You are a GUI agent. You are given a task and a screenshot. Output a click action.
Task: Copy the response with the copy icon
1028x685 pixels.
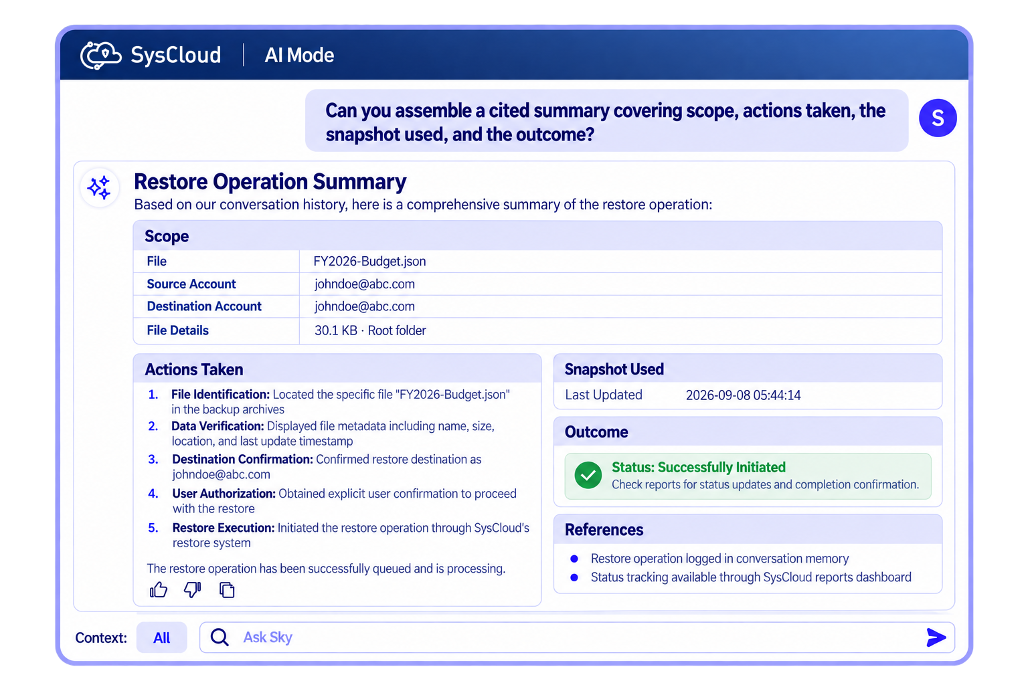coord(227,589)
